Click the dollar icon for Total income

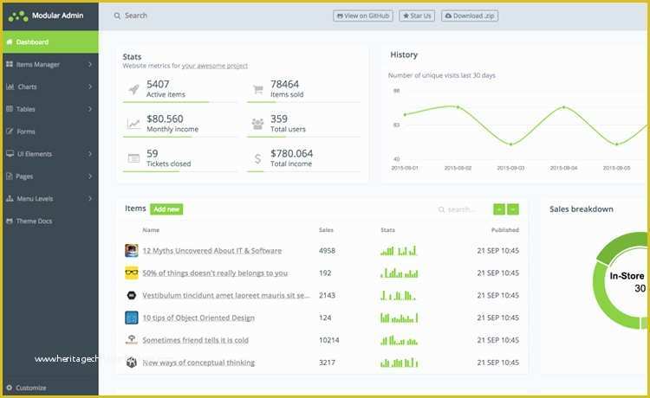258,158
